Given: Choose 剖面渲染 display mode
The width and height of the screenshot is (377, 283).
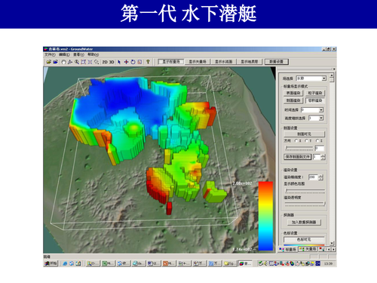Looking at the screenshot, I should point(293,100).
